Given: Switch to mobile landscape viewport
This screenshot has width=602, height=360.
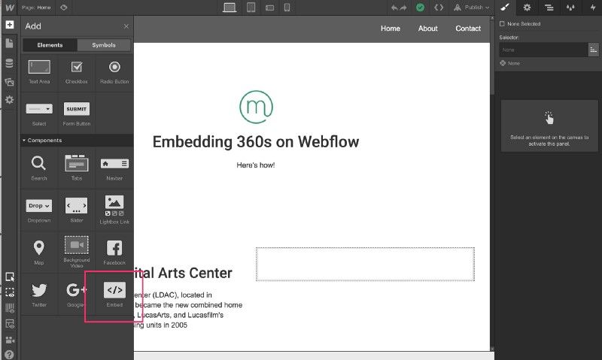Looking at the screenshot, I should (269, 8).
